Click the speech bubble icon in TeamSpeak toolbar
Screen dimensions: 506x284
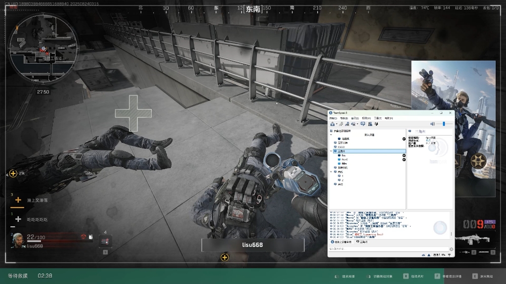coord(363,124)
